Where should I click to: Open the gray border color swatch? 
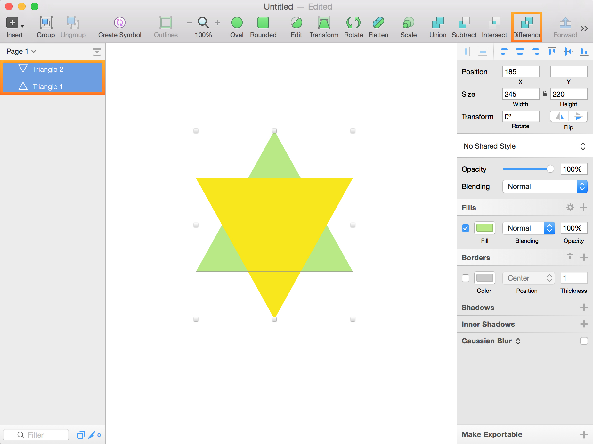pos(485,278)
